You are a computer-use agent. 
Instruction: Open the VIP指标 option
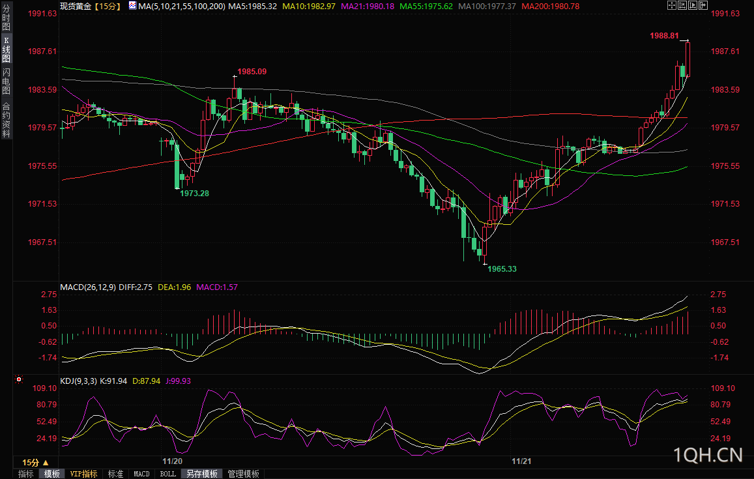click(83, 474)
